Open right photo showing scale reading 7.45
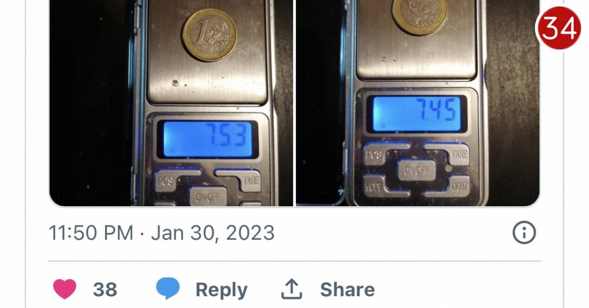 point(418,103)
